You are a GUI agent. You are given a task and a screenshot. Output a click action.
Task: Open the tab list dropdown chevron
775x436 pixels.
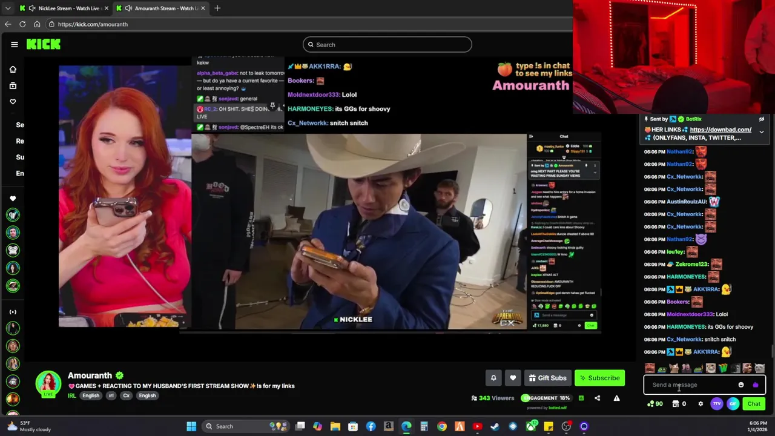click(8, 8)
